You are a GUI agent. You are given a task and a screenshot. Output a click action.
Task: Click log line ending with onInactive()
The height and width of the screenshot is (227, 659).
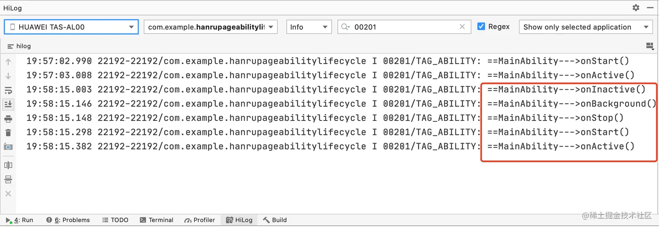click(x=336, y=90)
